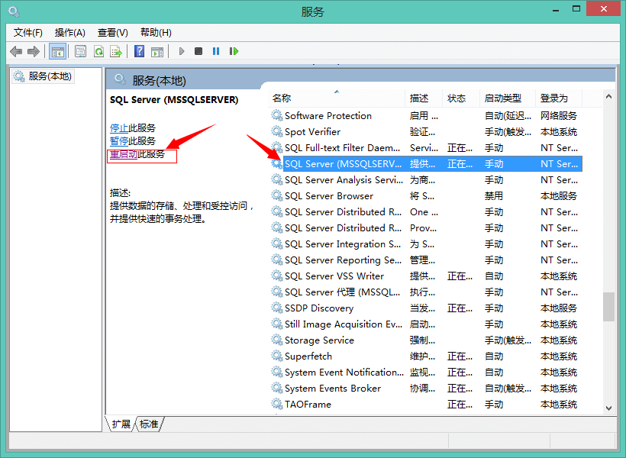Toggle the action pane toolbar icon
This screenshot has width=626, height=458.
point(157,51)
